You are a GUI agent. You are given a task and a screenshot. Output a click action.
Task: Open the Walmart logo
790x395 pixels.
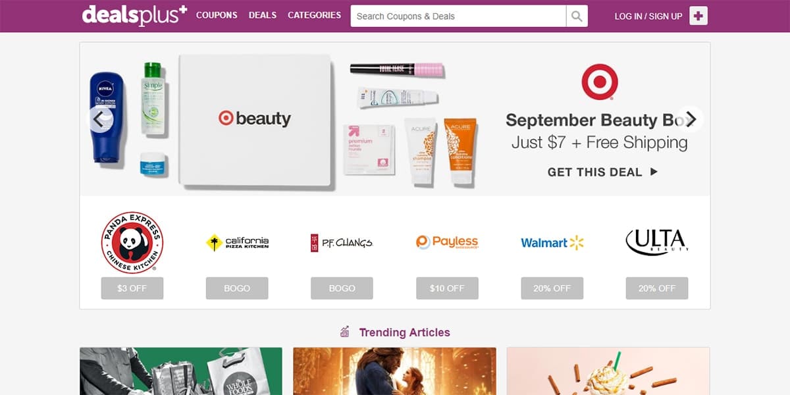pos(552,243)
